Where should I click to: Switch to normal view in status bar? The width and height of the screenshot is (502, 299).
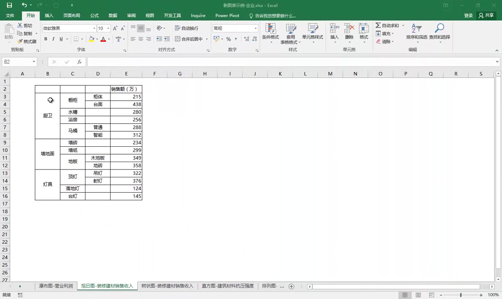405,295
